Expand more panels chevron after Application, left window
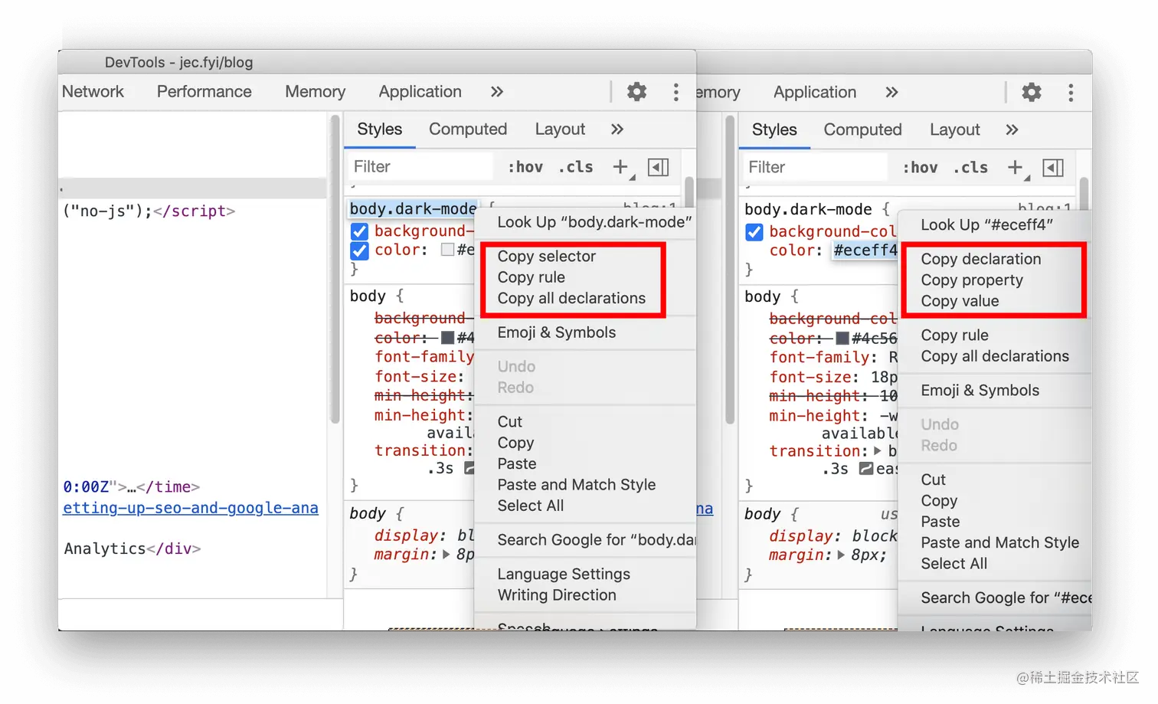This screenshot has height=704, width=1158. pos(497,92)
